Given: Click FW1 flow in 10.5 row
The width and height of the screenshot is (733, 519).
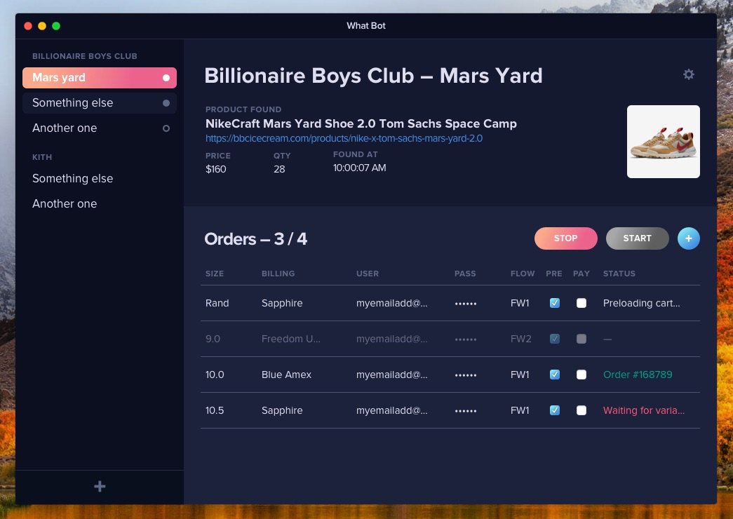Looking at the screenshot, I should point(520,410).
